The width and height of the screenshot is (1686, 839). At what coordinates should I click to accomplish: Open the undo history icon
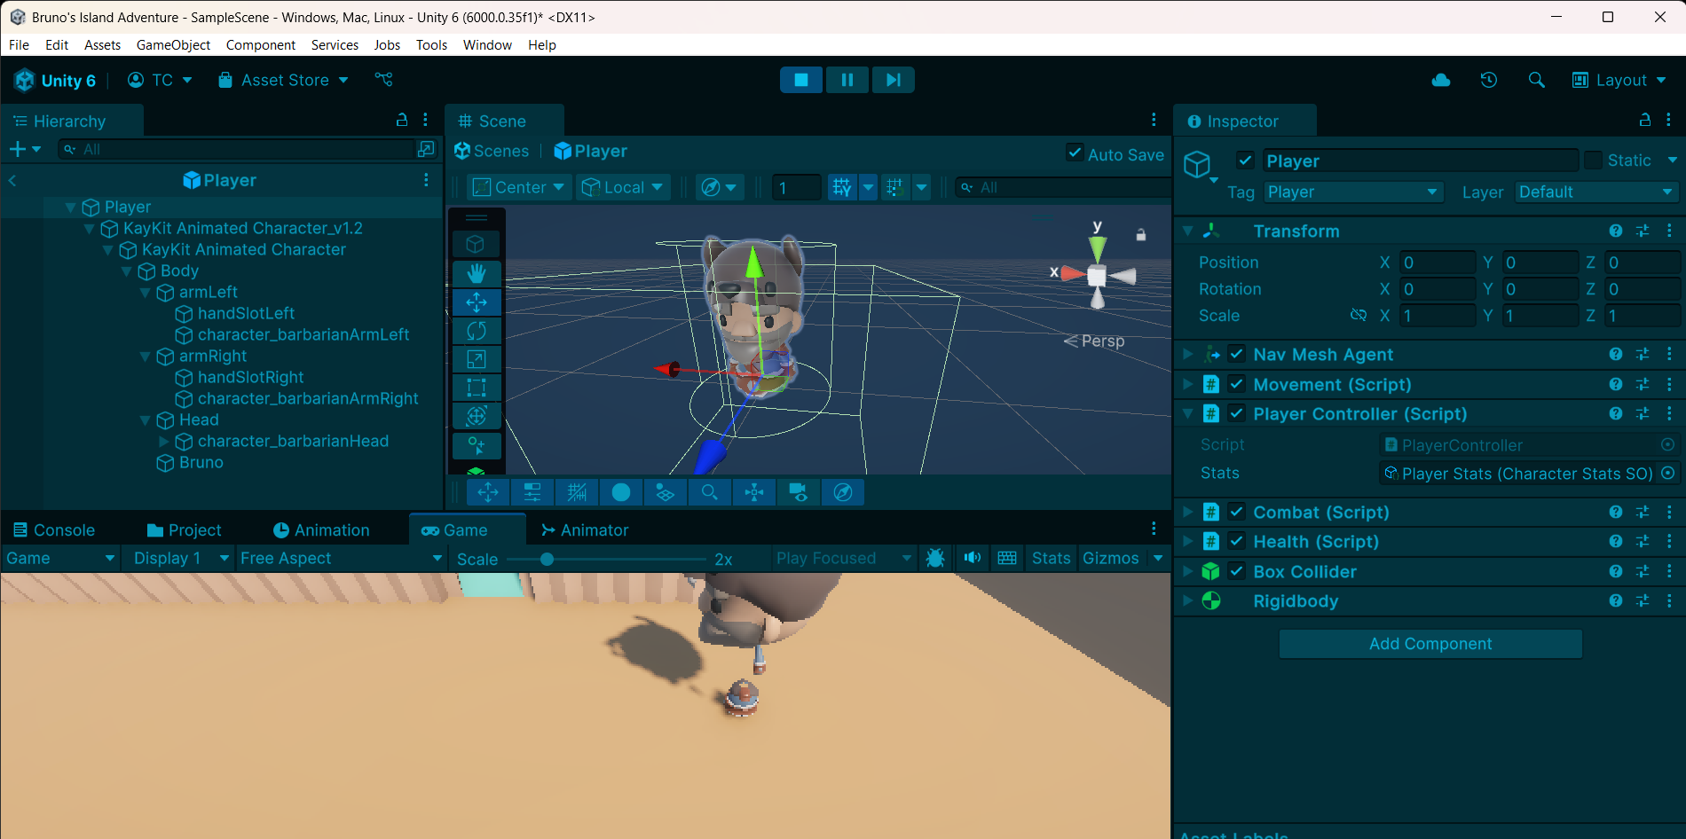point(1489,80)
